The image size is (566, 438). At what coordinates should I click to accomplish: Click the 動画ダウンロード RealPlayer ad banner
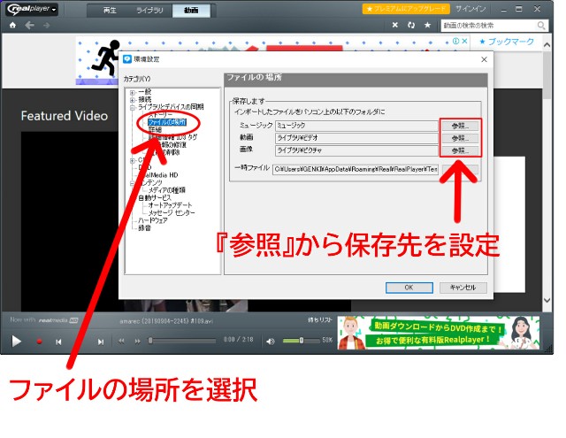pyautogui.click(x=439, y=333)
